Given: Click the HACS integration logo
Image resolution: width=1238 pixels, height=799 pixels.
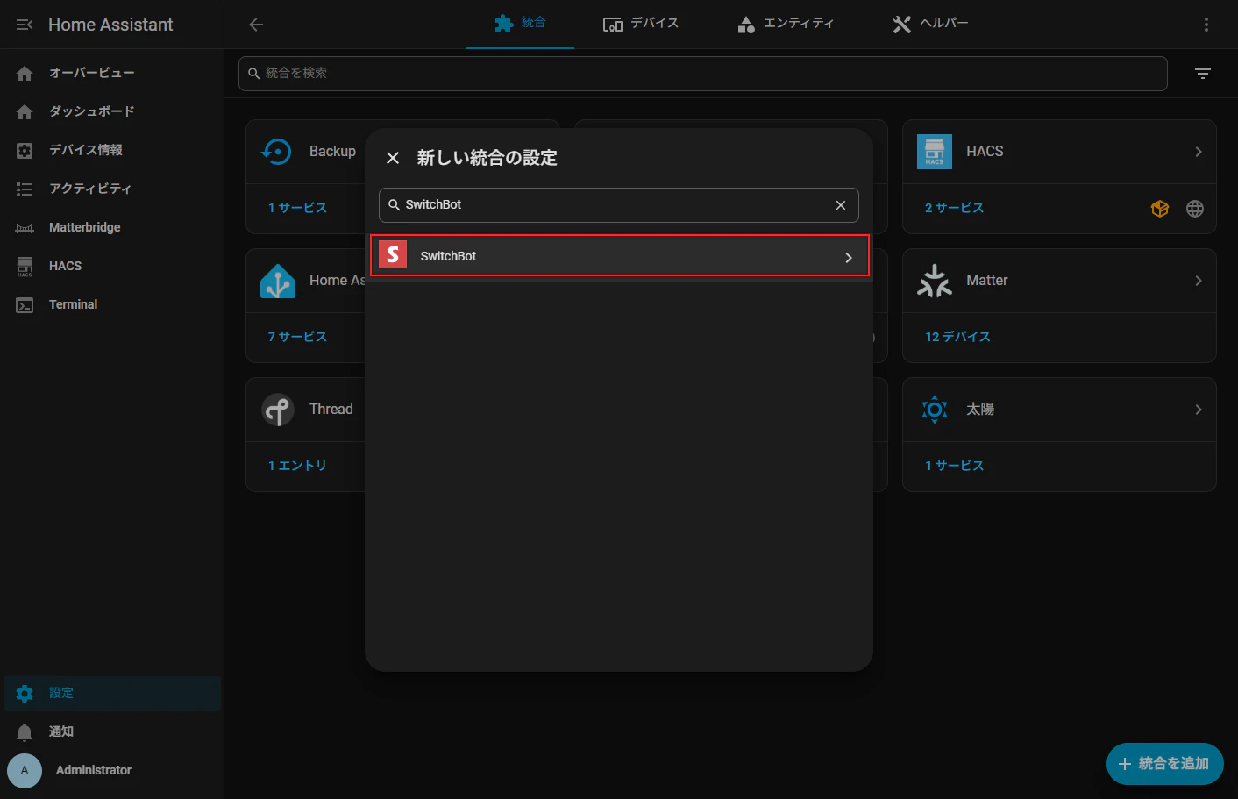Looking at the screenshot, I should click(935, 152).
